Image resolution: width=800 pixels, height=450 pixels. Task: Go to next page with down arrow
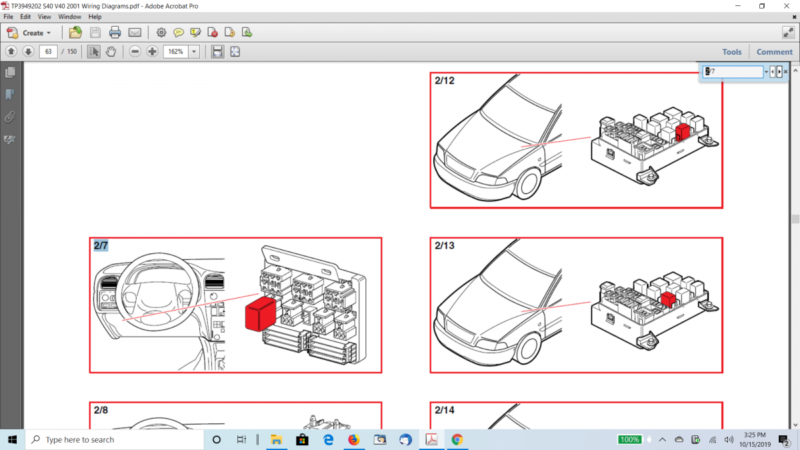point(28,51)
